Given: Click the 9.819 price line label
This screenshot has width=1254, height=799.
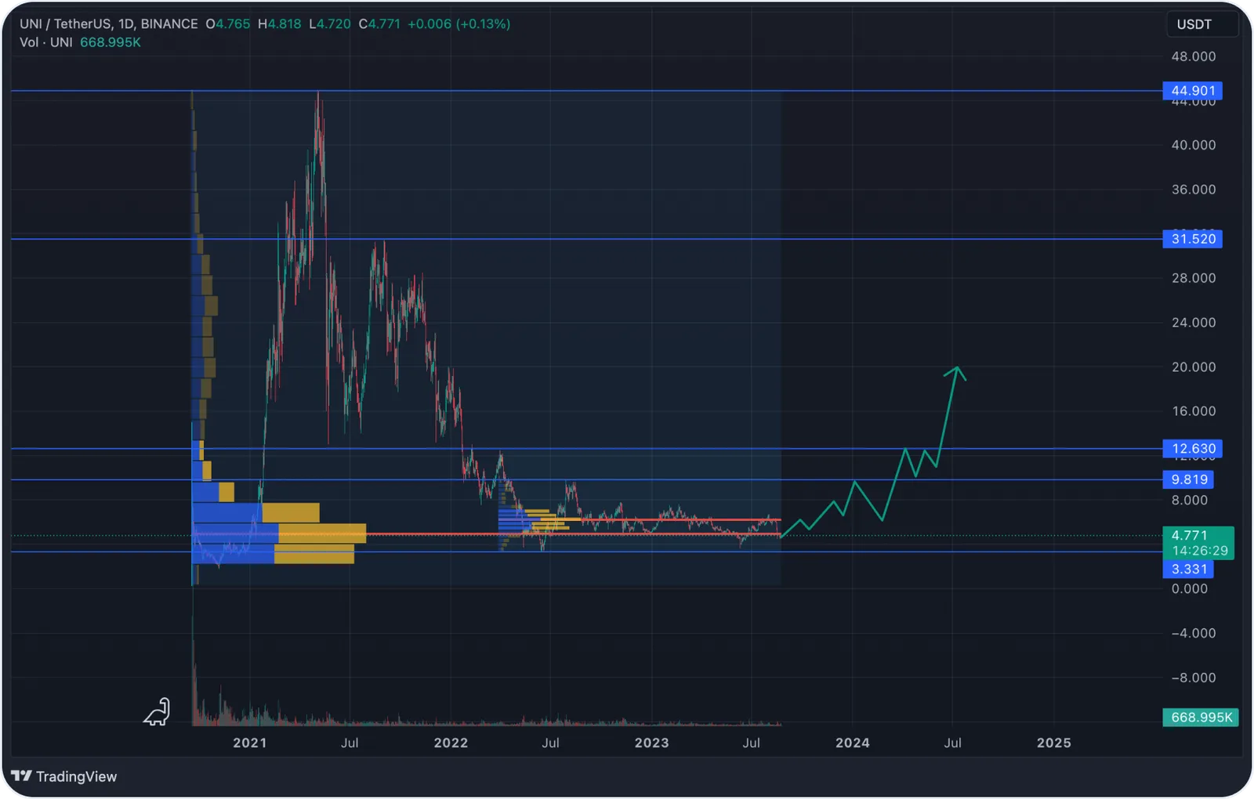Looking at the screenshot, I should [x=1188, y=479].
